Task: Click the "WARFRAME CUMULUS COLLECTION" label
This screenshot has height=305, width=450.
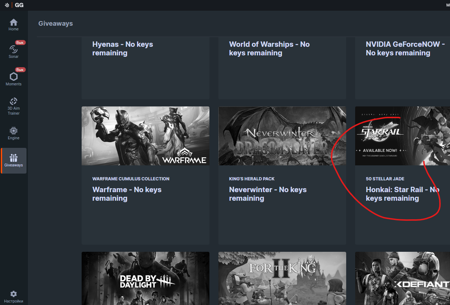Action: tap(131, 179)
